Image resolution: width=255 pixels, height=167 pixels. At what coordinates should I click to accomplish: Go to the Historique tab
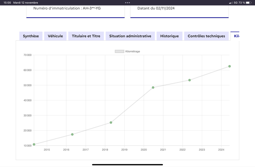click(170, 36)
